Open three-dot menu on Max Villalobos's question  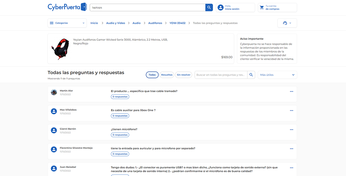click(x=291, y=111)
